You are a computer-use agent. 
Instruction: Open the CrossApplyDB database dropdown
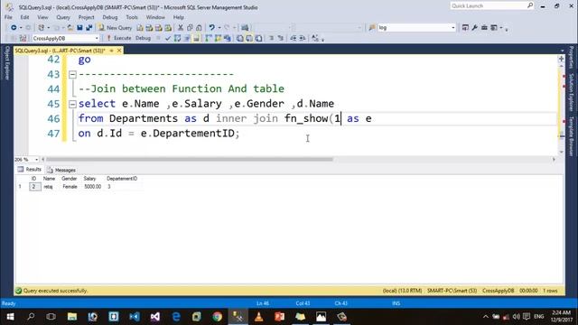97,38
